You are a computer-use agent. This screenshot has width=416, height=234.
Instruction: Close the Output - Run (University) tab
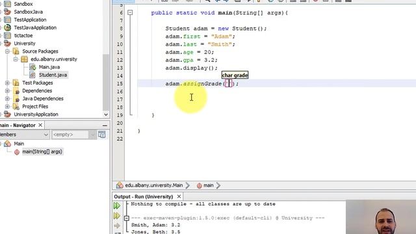179,196
